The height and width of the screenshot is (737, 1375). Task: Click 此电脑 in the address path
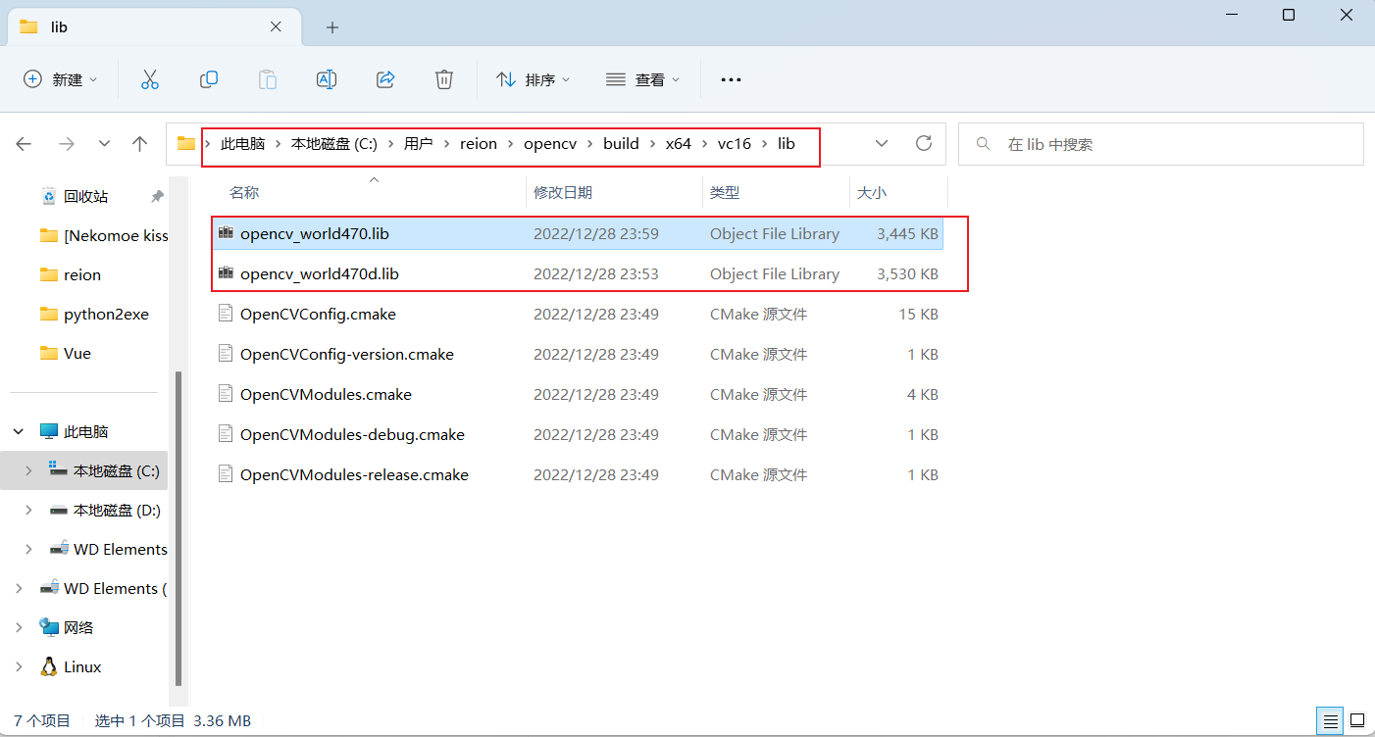243,144
